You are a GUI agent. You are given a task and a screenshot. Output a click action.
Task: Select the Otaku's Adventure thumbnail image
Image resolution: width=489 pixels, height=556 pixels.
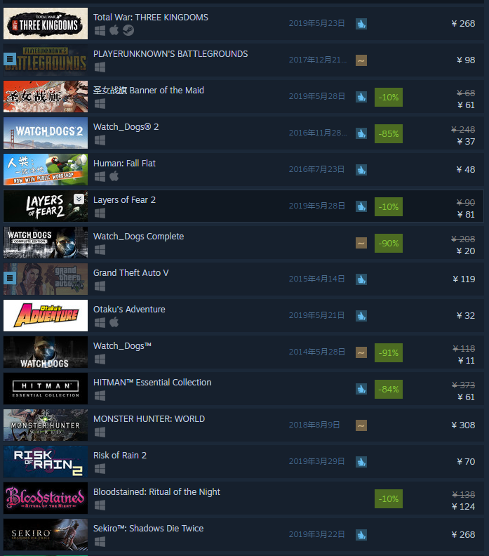click(x=46, y=316)
